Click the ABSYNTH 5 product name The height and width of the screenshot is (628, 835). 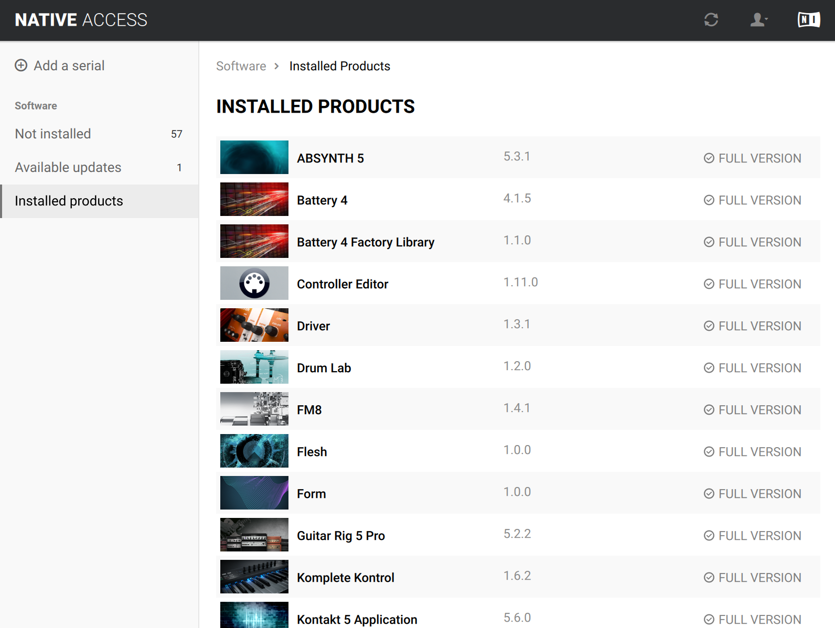click(x=330, y=158)
